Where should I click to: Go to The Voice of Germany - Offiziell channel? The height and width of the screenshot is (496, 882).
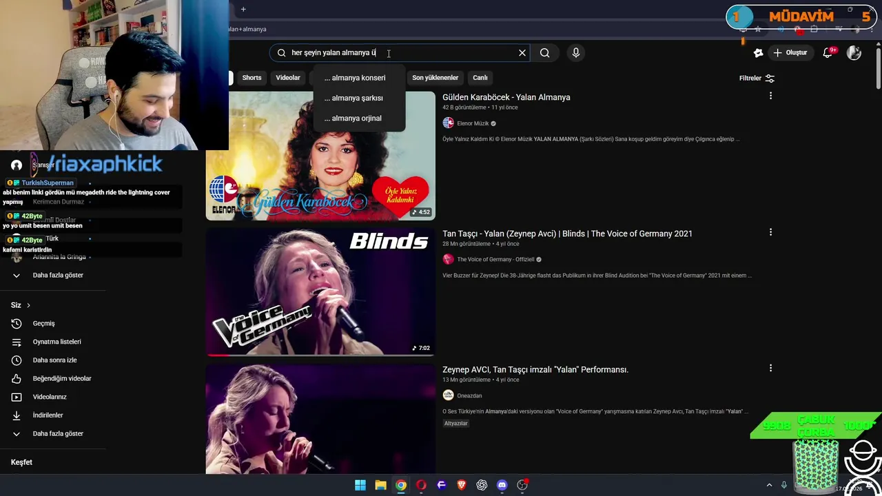coord(495,260)
